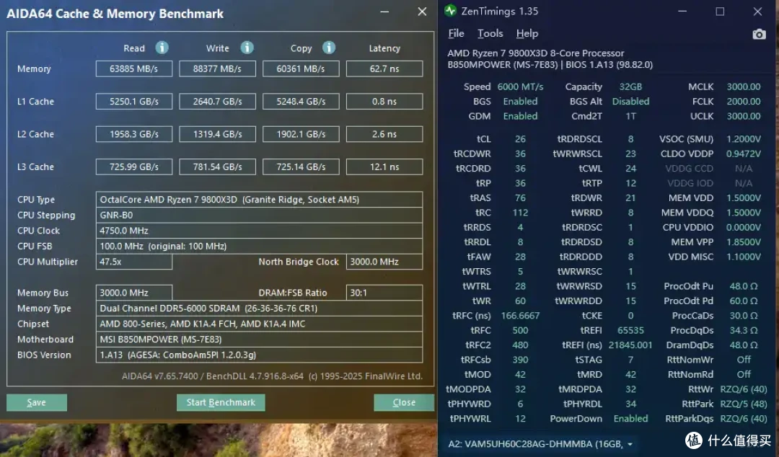Screen dimensions: 779x457
Task: Click CPU Clock field 4750.0 MHz
Action: (x=260, y=231)
